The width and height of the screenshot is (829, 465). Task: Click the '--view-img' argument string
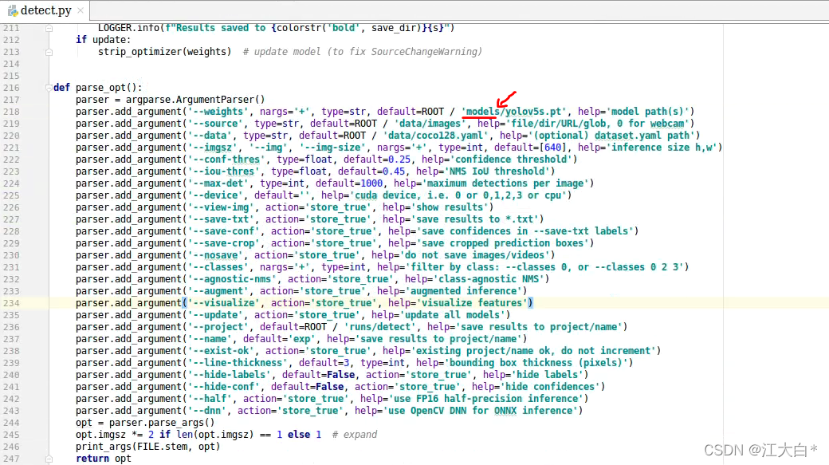pyautogui.click(x=221, y=207)
